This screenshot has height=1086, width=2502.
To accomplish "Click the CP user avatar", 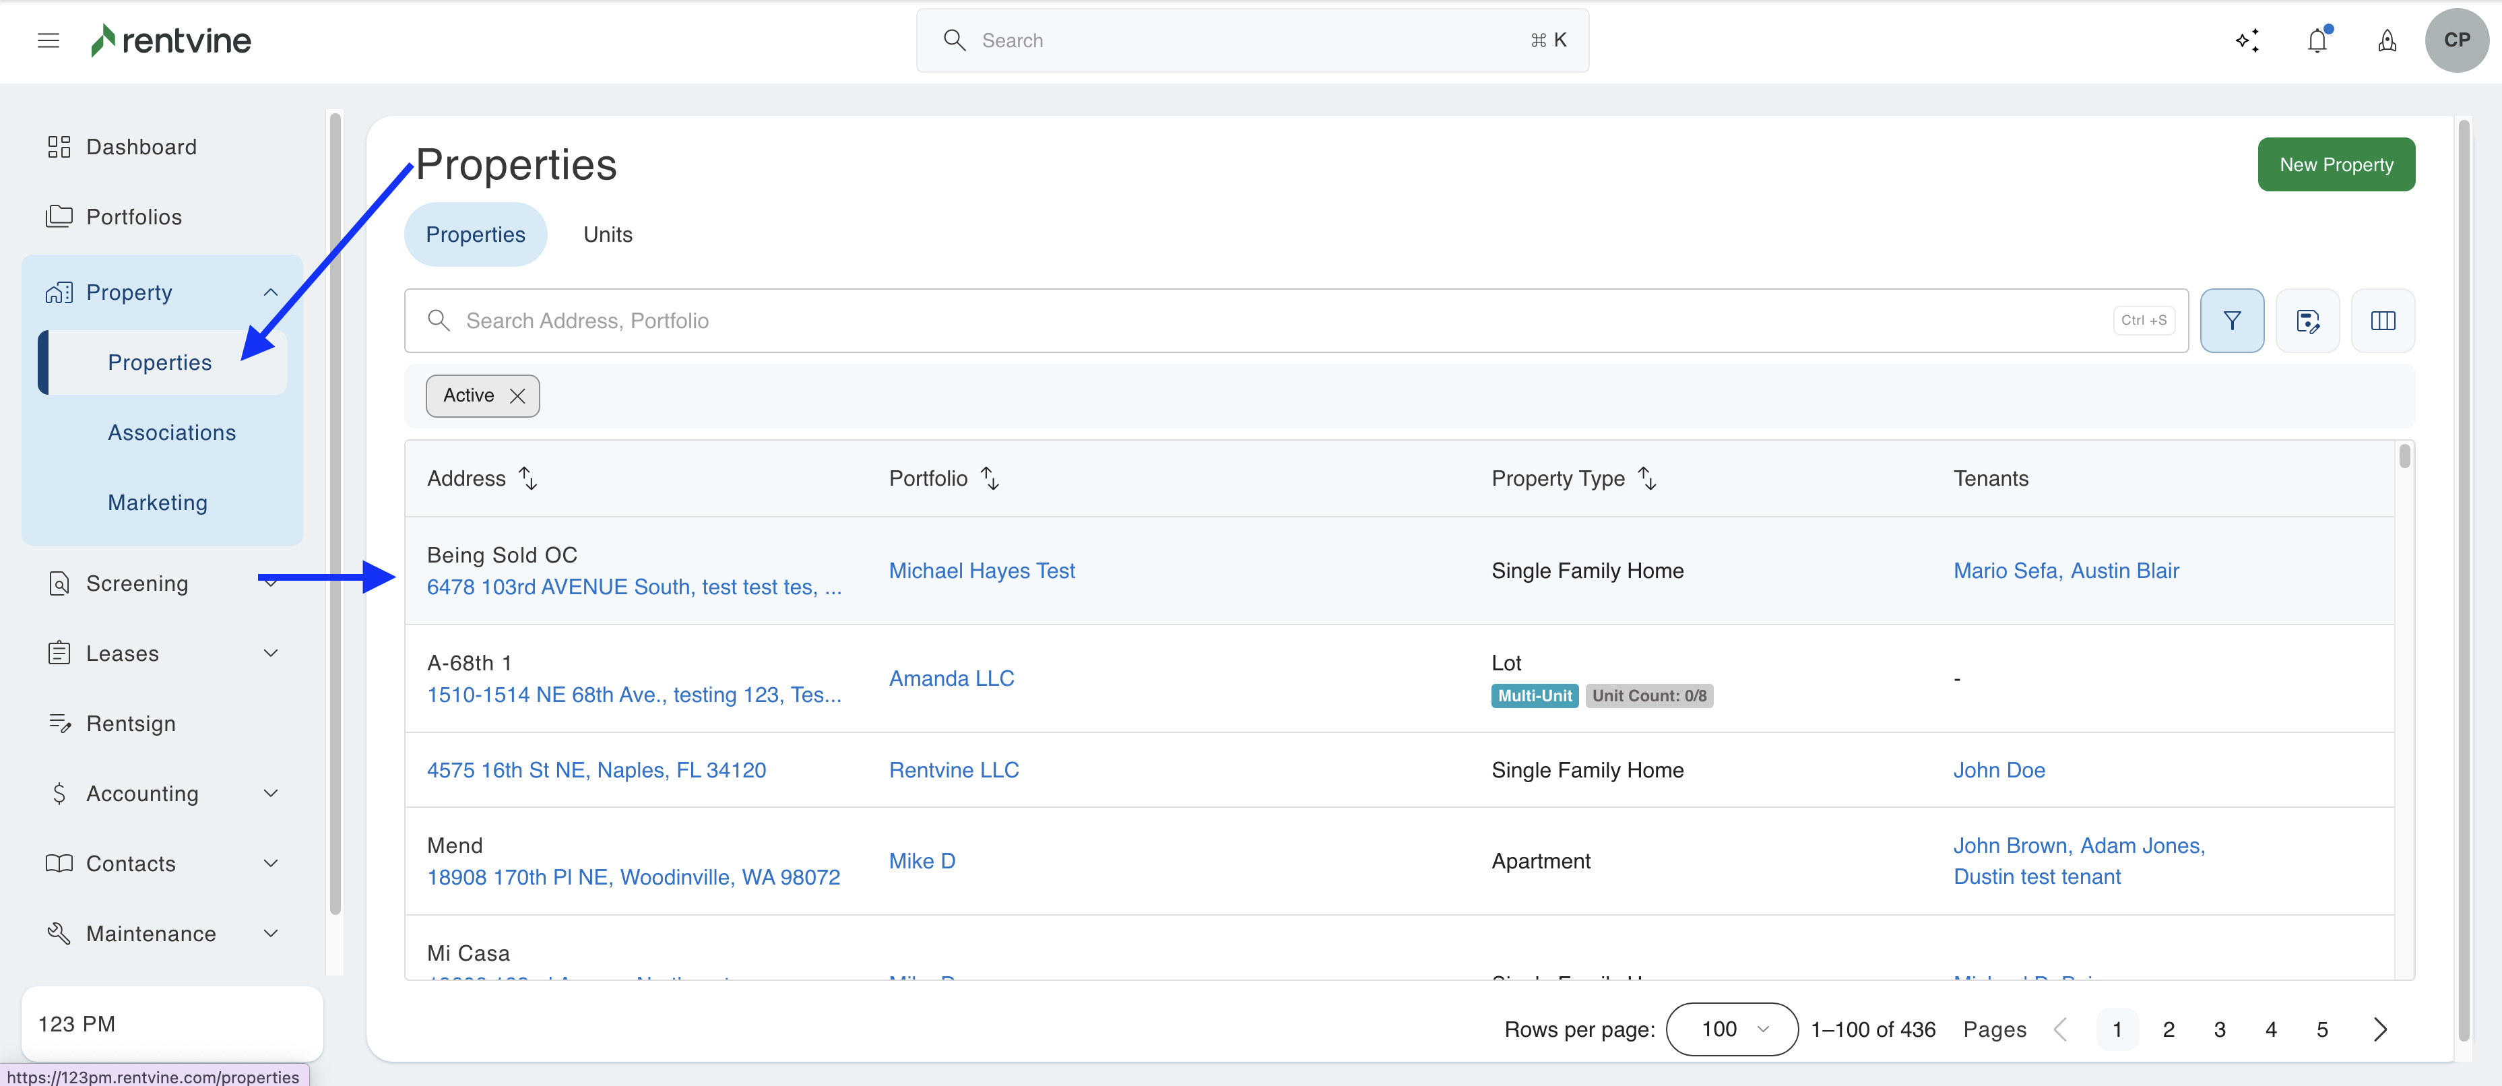I will click(x=2456, y=40).
